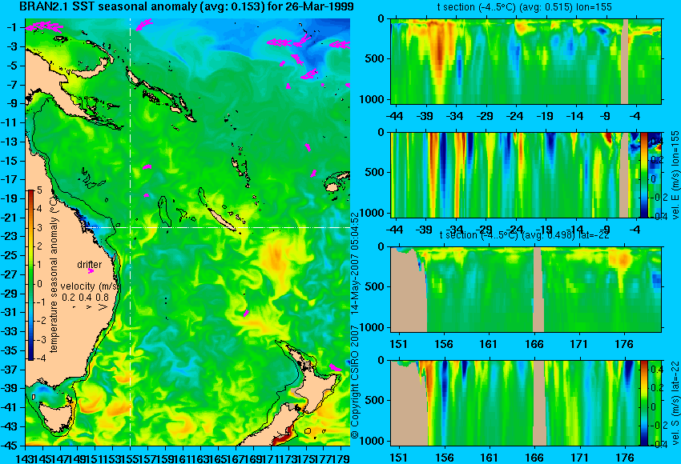Click the vel. E color bar for lon=155
Screen dimensions: 681x464
tap(643, 174)
